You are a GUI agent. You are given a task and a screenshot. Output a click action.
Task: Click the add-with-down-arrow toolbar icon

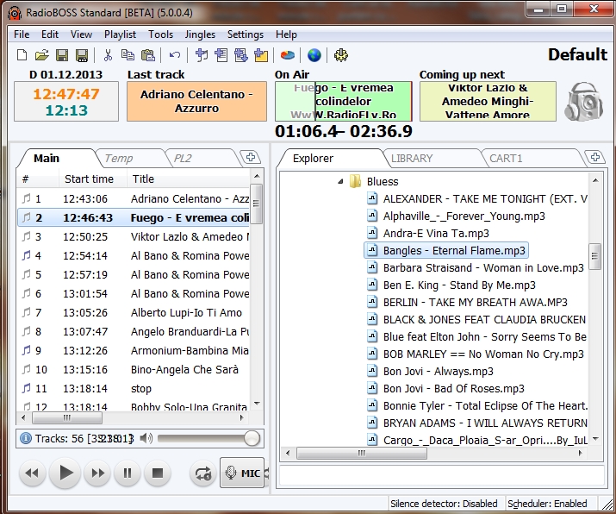241,55
